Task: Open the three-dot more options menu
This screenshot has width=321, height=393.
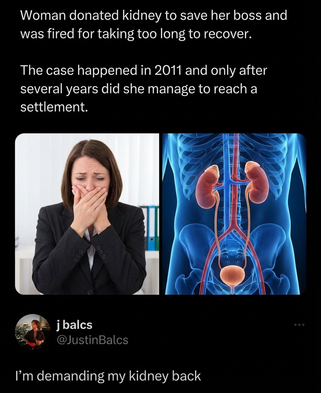Action: (x=299, y=325)
